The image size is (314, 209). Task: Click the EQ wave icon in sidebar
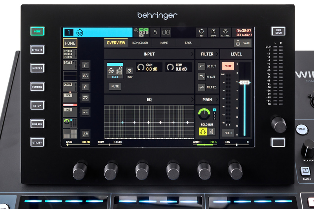85,76
